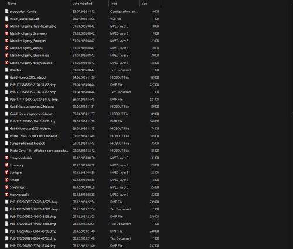Sort files by the Size column header

(144, 4)
